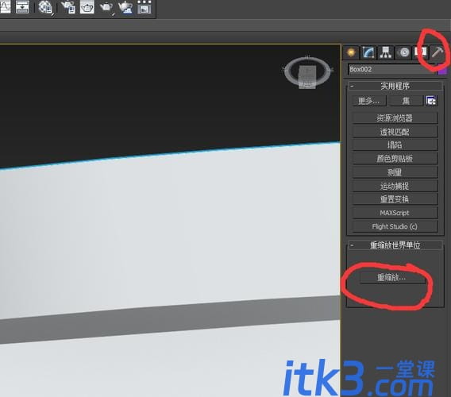The image size is (451, 397).
Task: Open the Schematic View toolbar icon
Action: tap(22, 6)
